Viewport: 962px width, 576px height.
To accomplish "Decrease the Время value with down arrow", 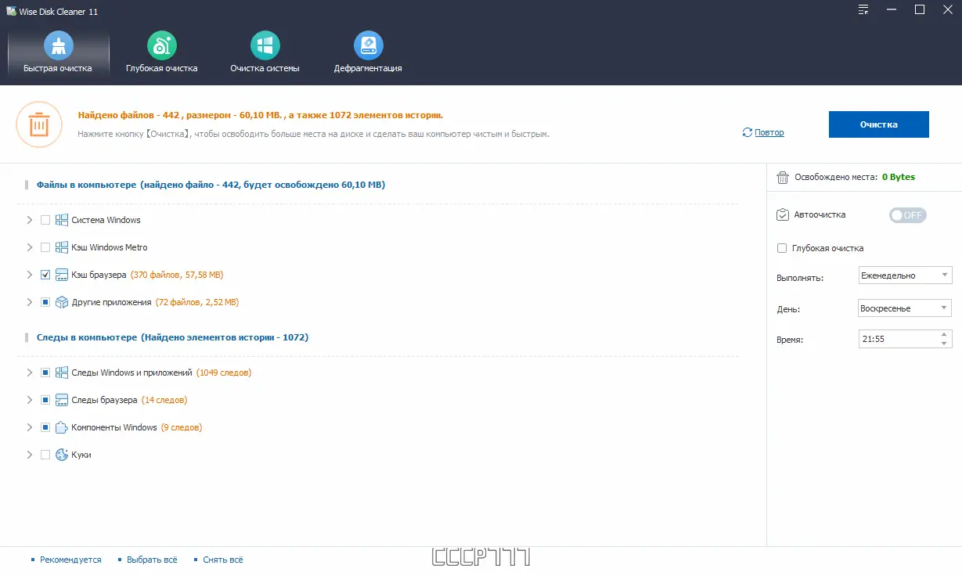I will tap(944, 343).
